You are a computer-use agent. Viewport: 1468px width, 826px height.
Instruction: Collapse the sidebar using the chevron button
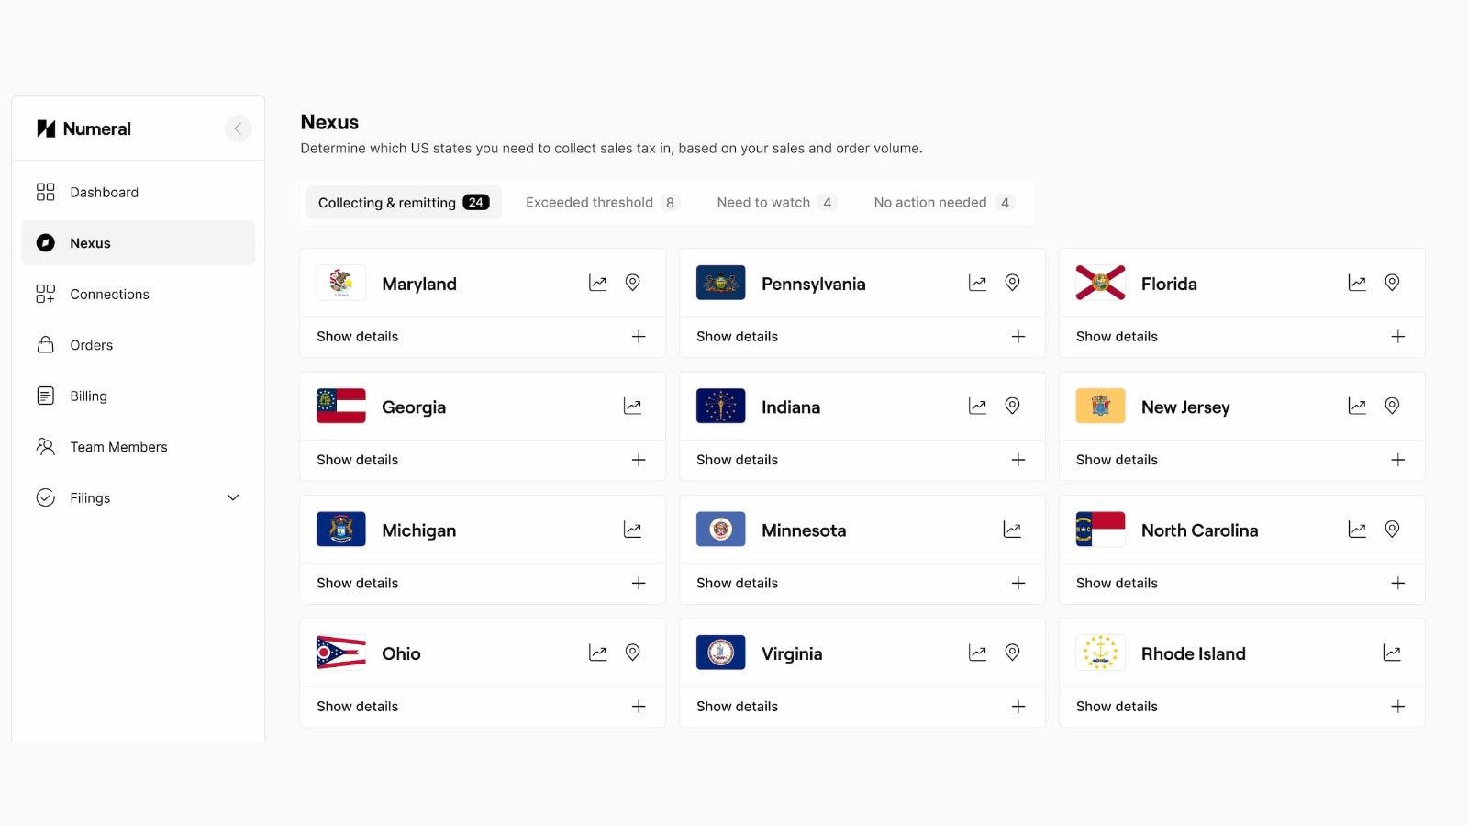coord(238,128)
